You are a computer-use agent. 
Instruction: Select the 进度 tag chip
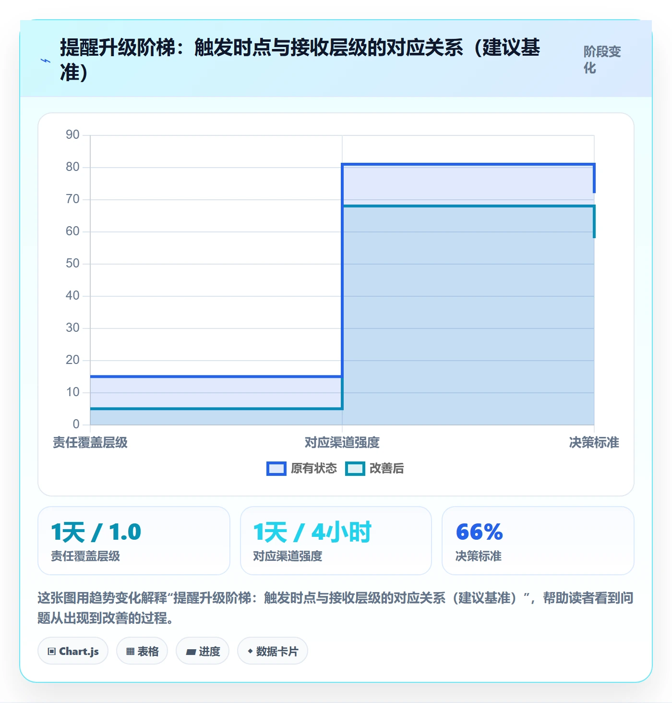click(203, 651)
